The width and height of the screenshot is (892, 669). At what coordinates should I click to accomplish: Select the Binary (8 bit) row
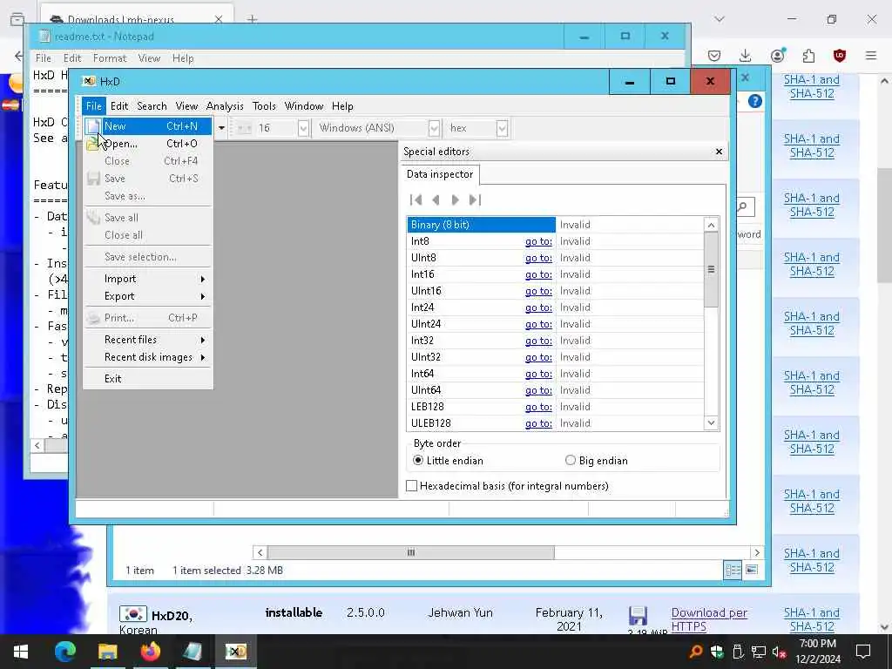[555, 225]
